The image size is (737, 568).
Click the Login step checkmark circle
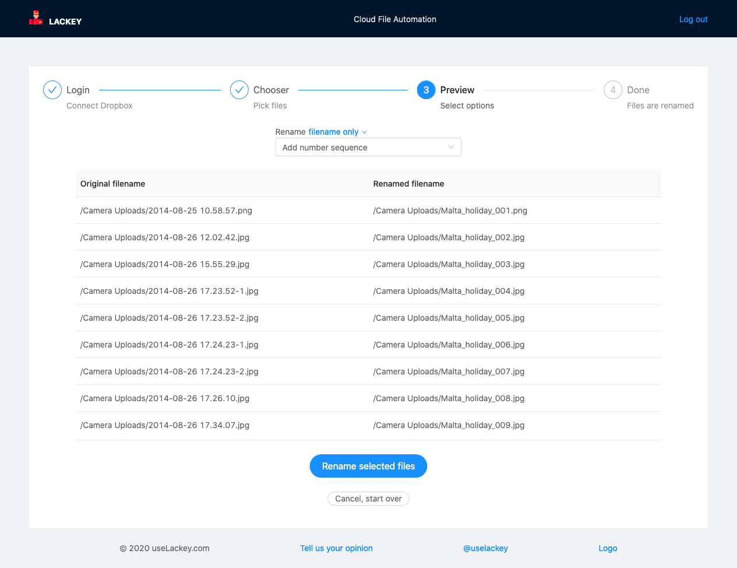(x=52, y=90)
